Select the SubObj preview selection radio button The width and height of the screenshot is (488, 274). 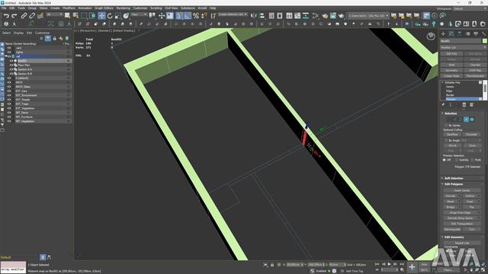pyautogui.click(x=457, y=160)
